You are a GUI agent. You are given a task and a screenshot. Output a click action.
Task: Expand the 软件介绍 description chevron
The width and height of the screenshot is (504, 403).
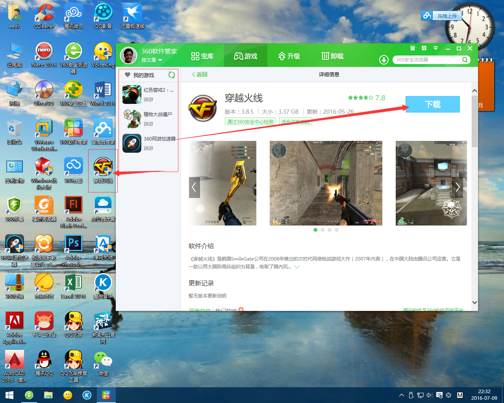tap(297, 267)
